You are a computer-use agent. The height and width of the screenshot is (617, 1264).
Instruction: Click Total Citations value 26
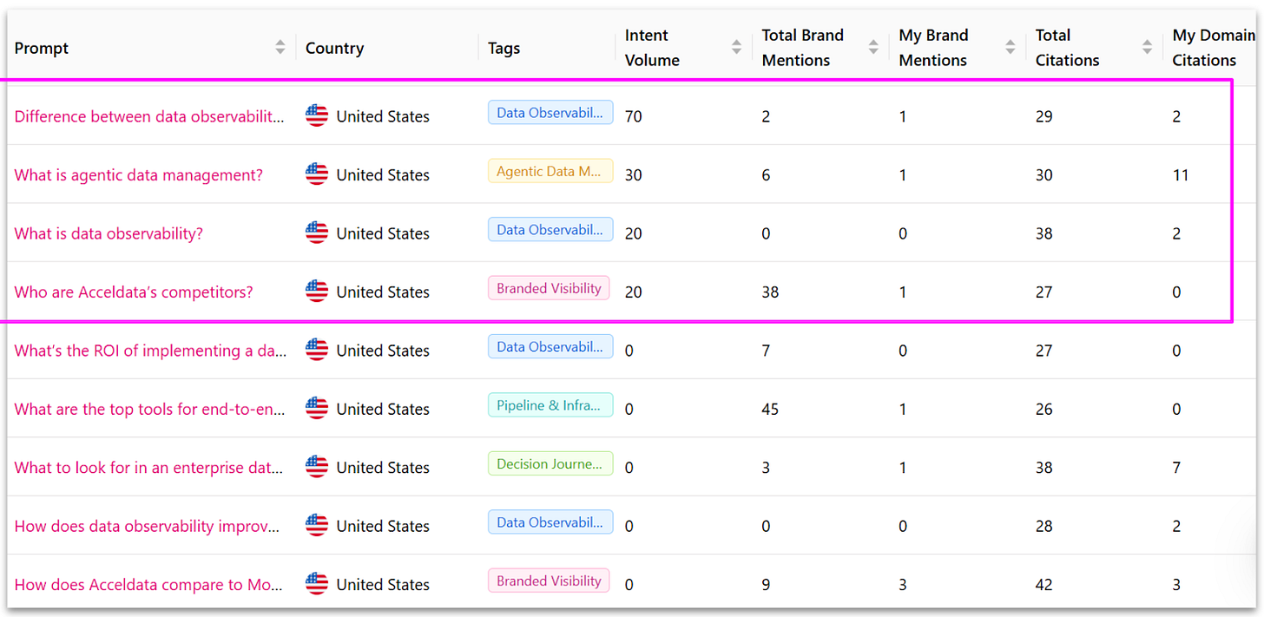point(1044,409)
